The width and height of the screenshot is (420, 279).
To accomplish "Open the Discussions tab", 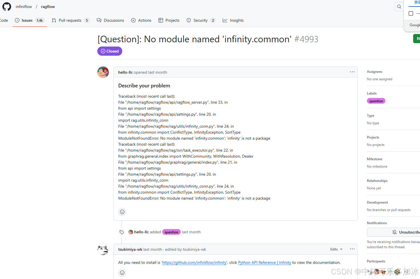I will (110, 20).
